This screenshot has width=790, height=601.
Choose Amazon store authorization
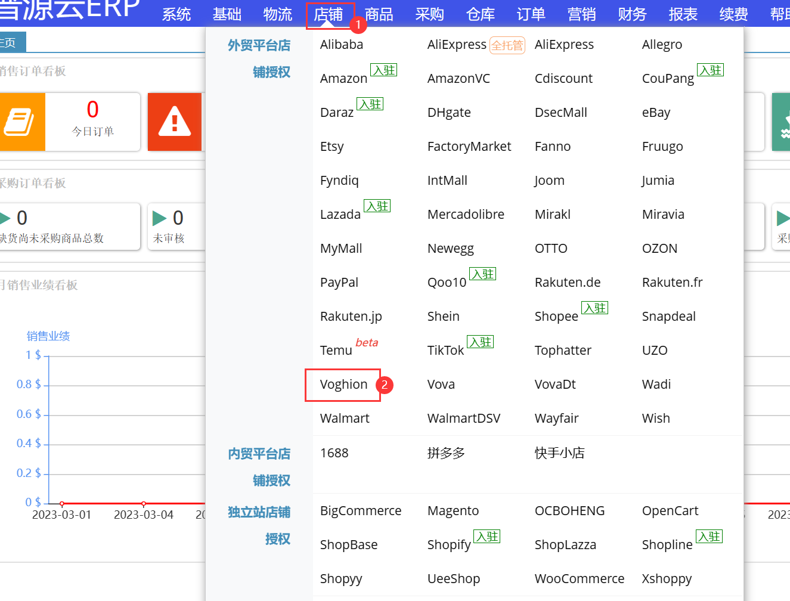pos(344,78)
